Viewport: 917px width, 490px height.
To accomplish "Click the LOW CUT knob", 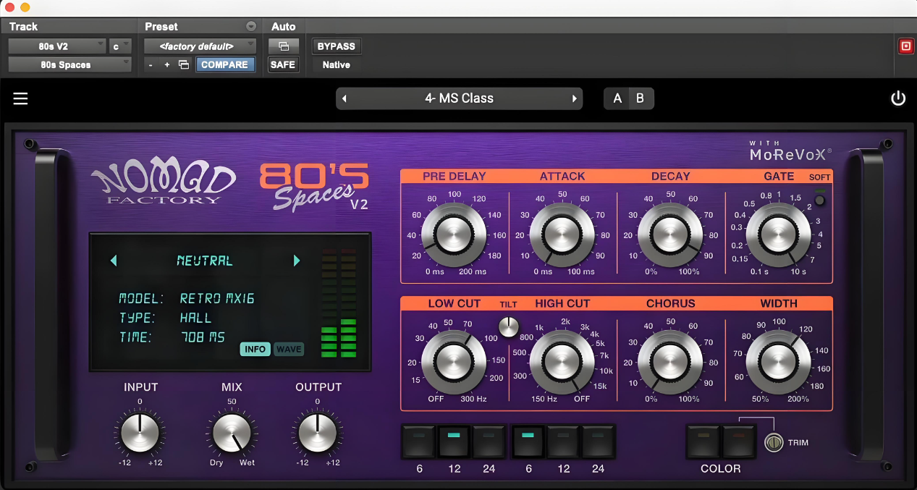I will [x=454, y=361].
